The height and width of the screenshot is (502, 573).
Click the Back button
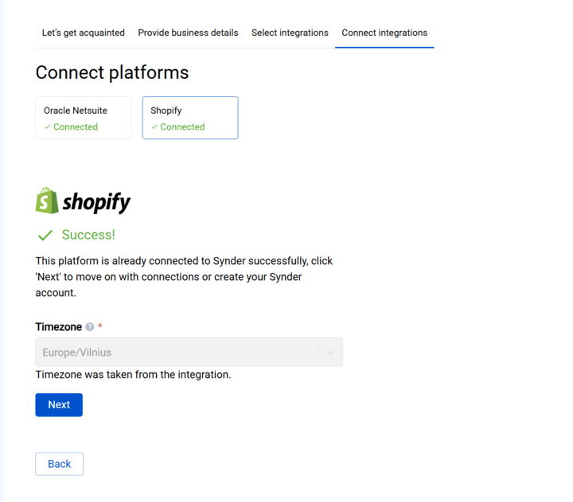tap(59, 464)
